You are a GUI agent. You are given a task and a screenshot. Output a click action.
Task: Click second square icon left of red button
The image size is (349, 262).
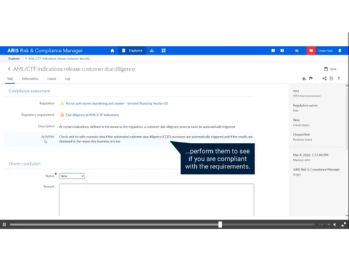282,50
